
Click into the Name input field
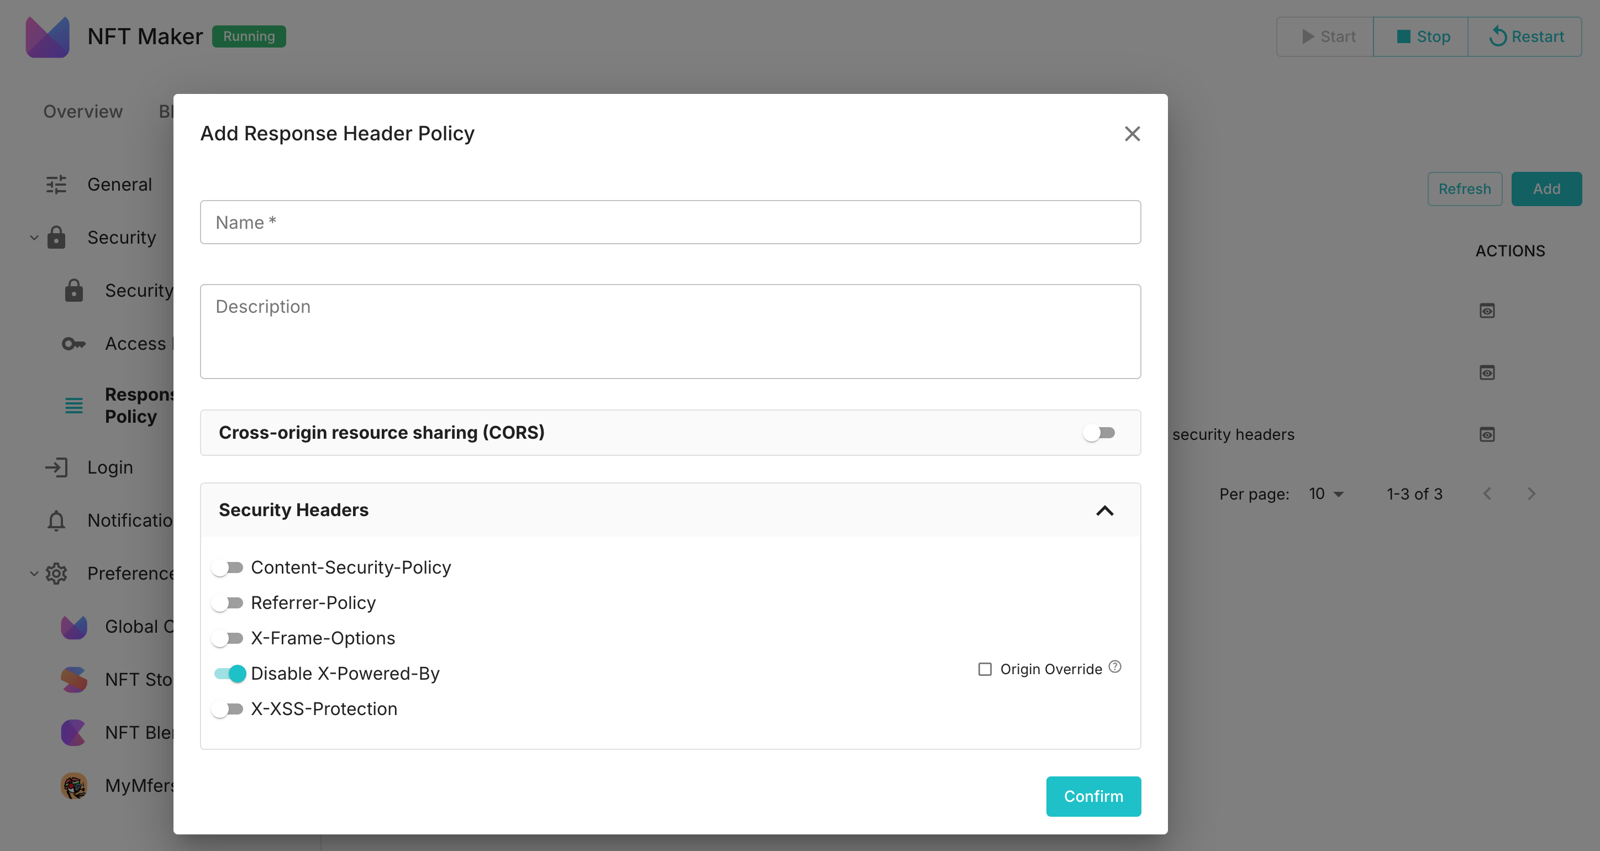pos(670,222)
